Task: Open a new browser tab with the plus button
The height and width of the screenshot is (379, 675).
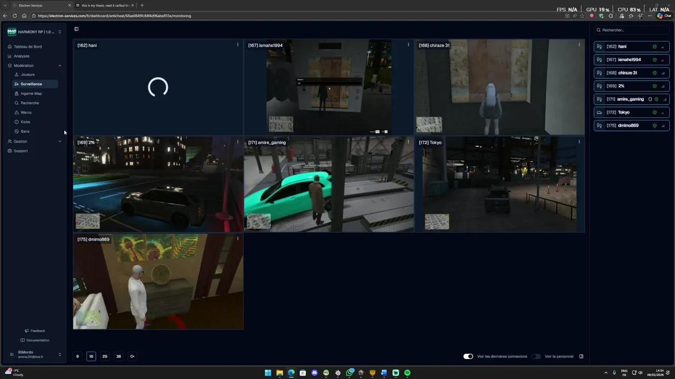Action: pos(142,5)
